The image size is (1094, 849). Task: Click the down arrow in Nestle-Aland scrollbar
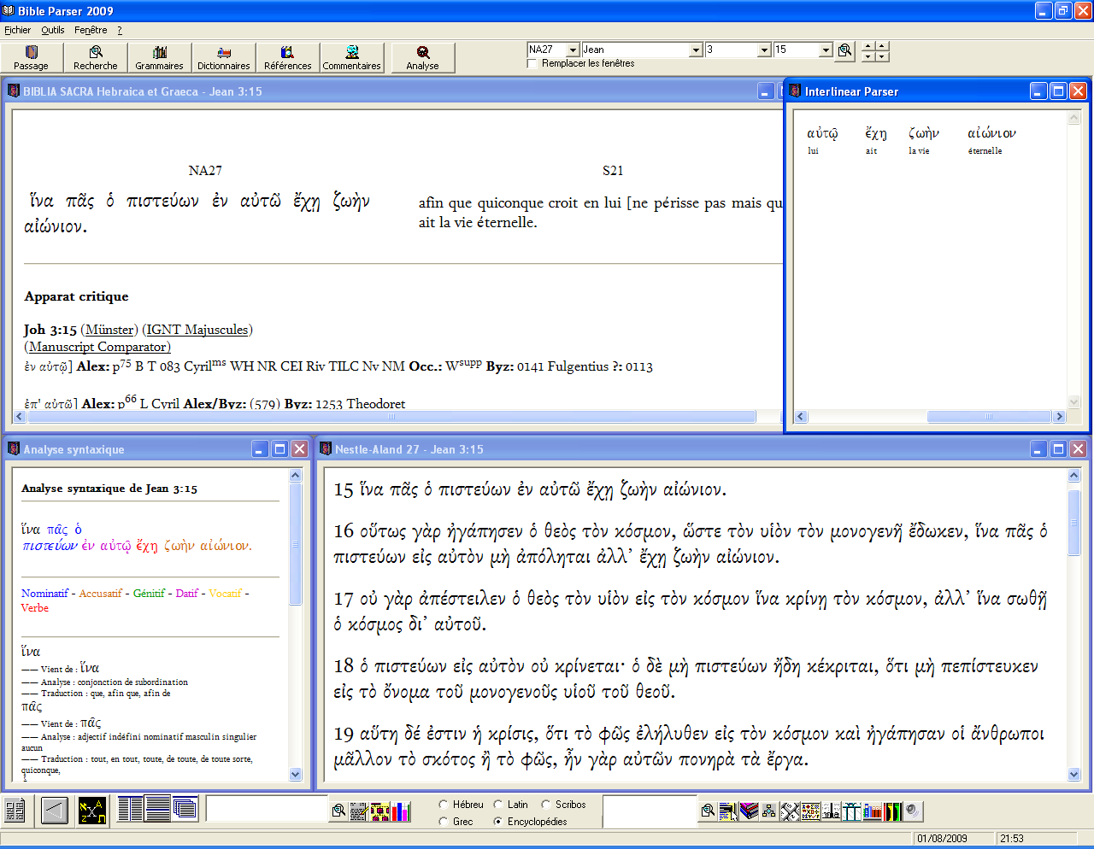point(1074,775)
